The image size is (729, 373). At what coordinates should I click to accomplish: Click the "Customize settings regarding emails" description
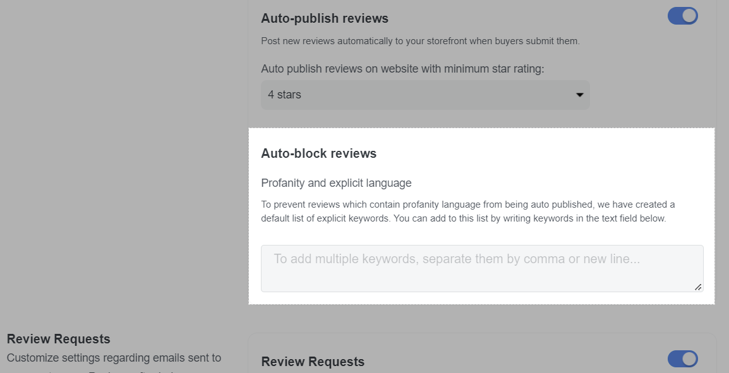coord(114,358)
